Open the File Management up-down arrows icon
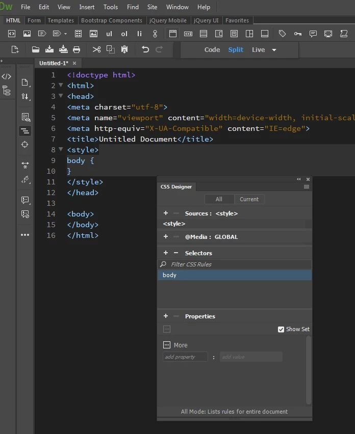 (25, 97)
